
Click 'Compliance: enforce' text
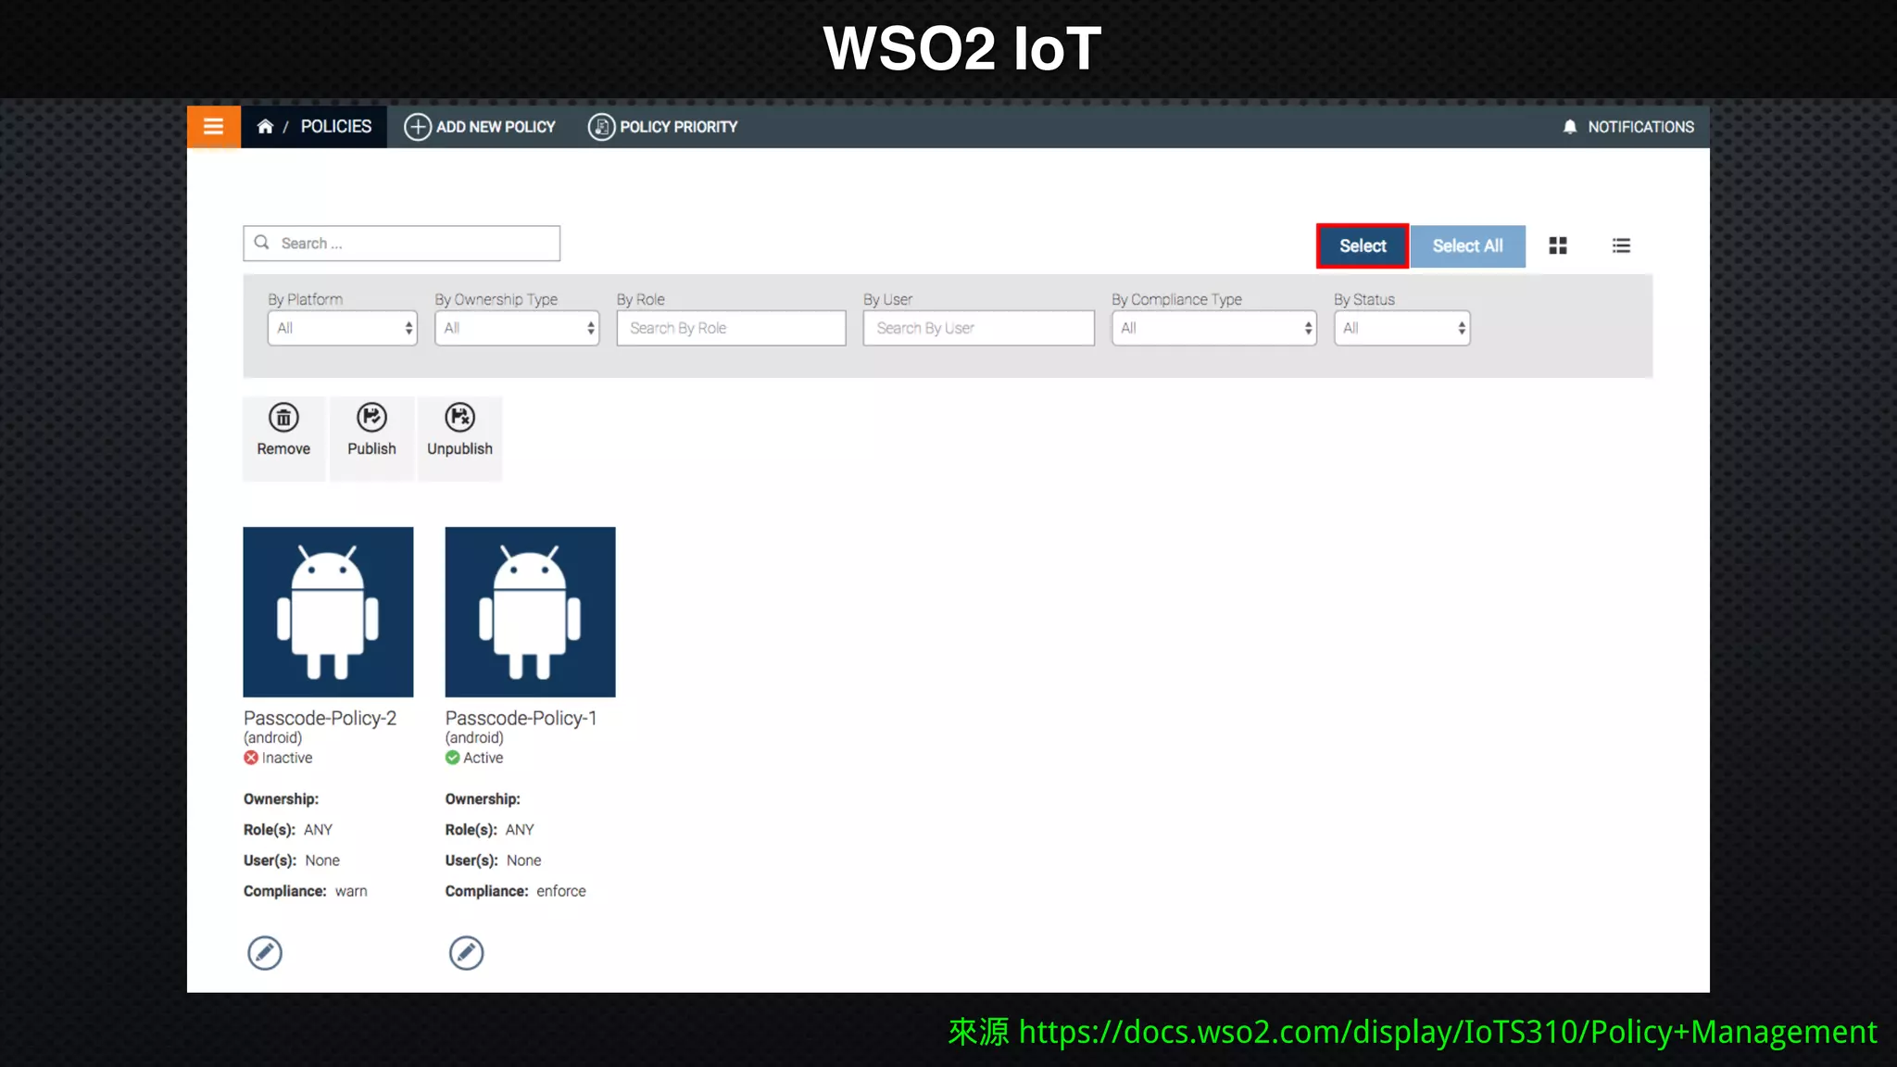point(515,891)
